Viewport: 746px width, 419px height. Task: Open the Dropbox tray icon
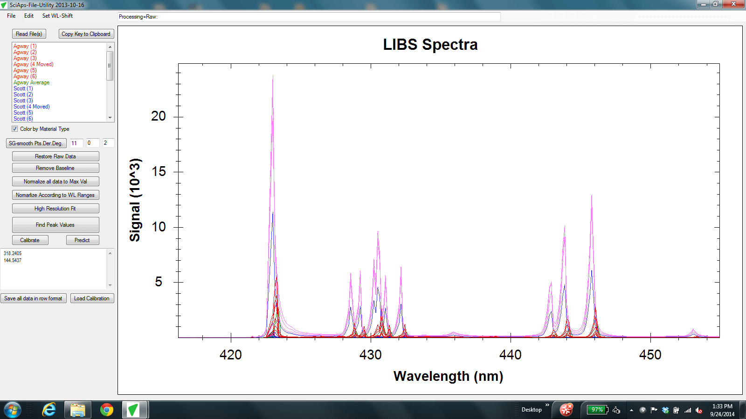coord(665,410)
